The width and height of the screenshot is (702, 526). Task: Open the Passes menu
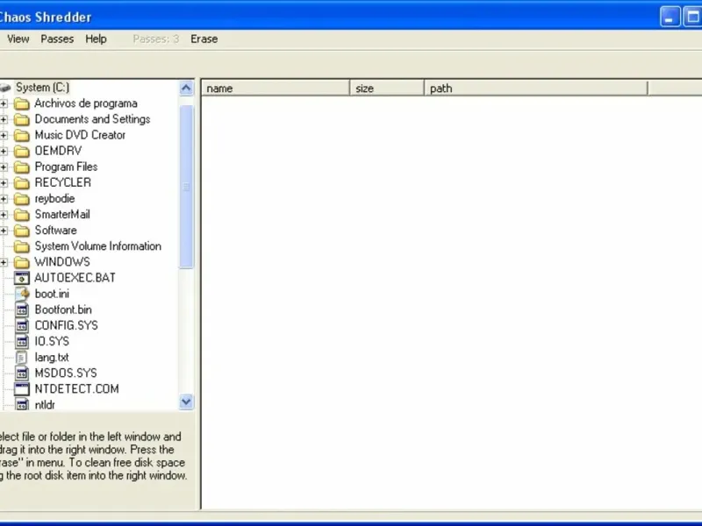[57, 39]
